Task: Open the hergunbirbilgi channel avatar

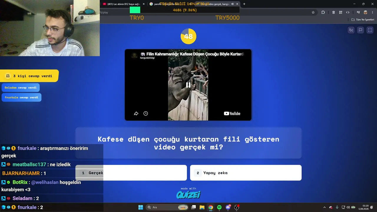Action: 134,55
